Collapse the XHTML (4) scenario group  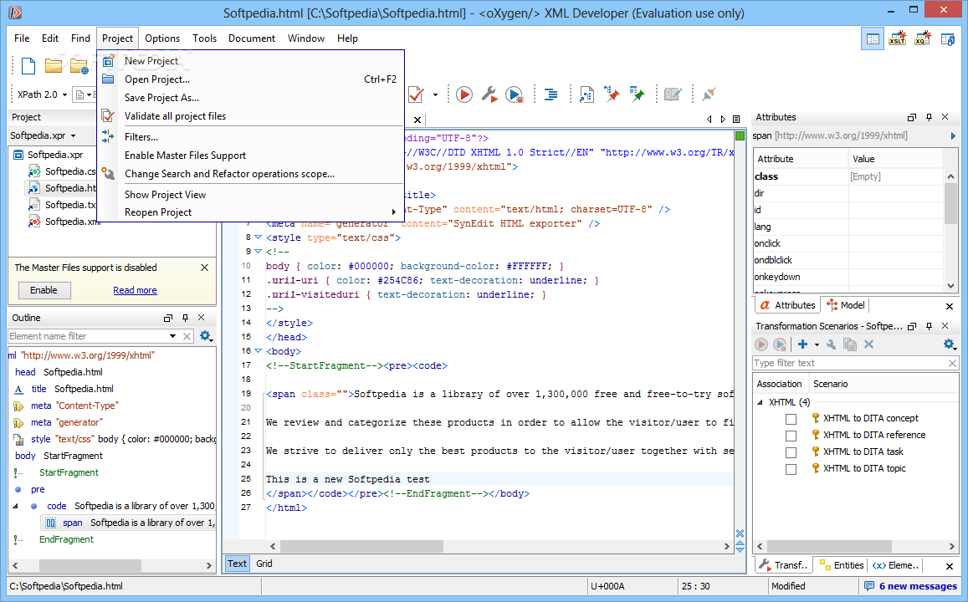[x=760, y=402]
